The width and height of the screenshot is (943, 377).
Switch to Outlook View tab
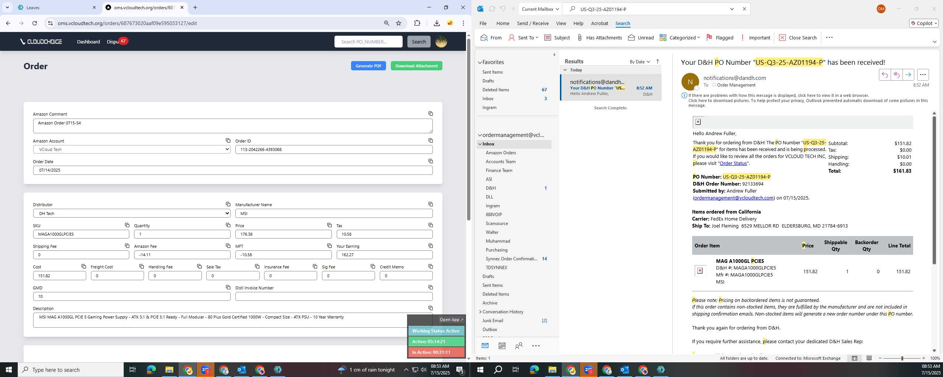click(x=561, y=23)
